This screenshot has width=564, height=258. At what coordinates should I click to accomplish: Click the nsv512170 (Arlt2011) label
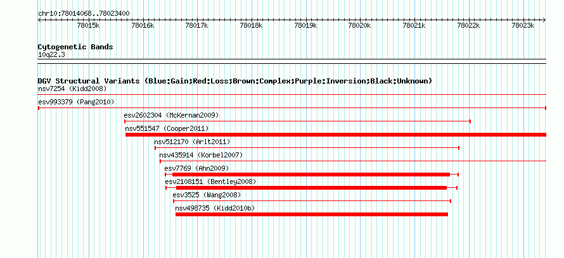tap(192, 142)
